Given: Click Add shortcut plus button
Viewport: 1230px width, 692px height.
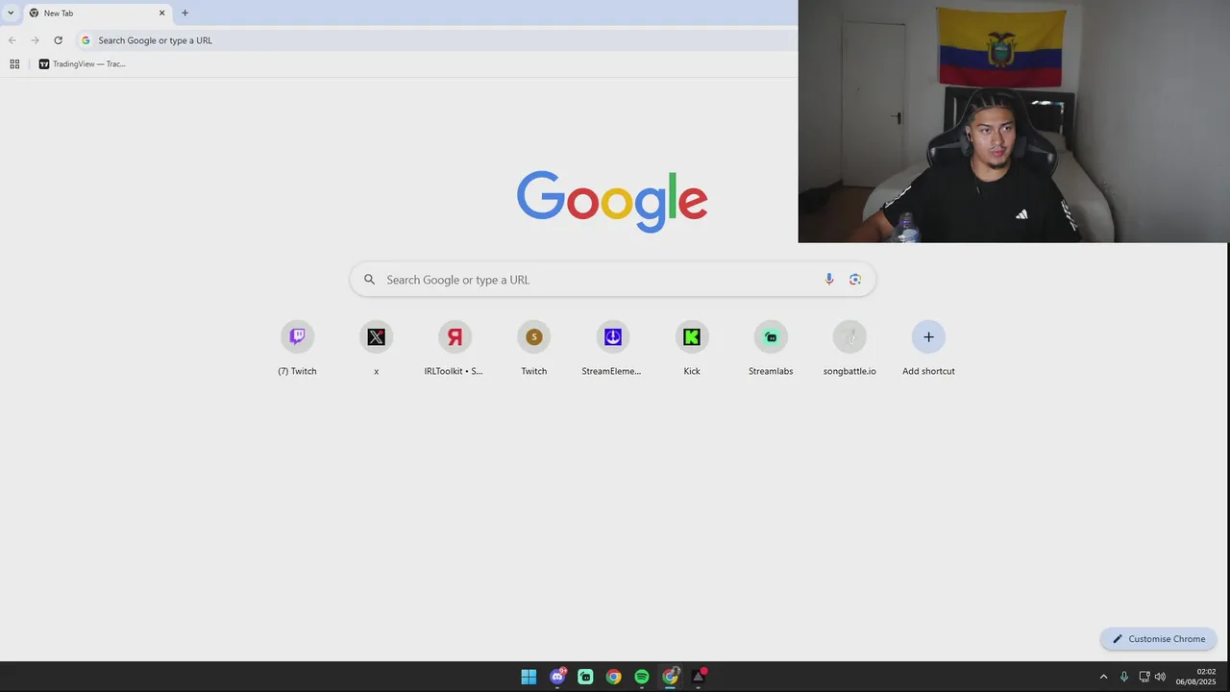Looking at the screenshot, I should tap(928, 336).
